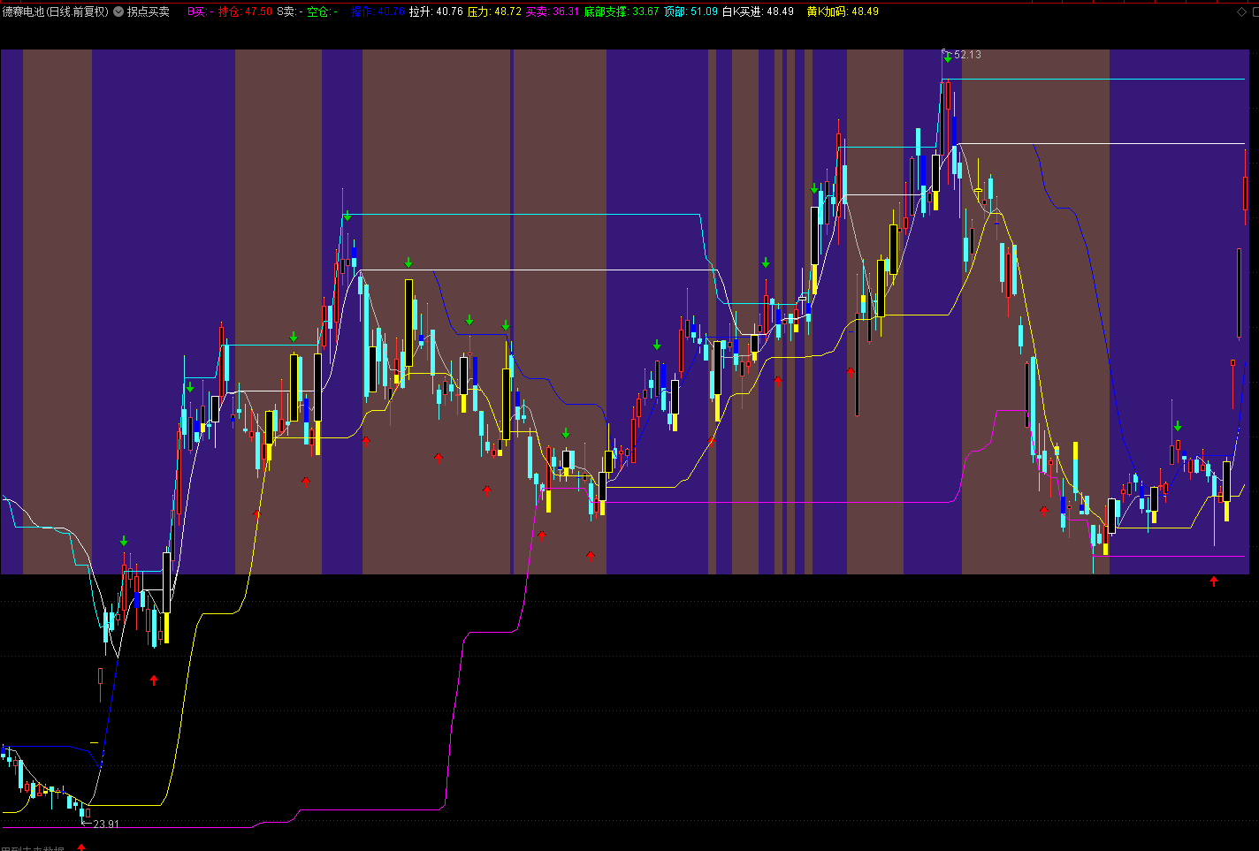Click the 52.13 high price label
This screenshot has height=851, width=1259.
(x=967, y=55)
